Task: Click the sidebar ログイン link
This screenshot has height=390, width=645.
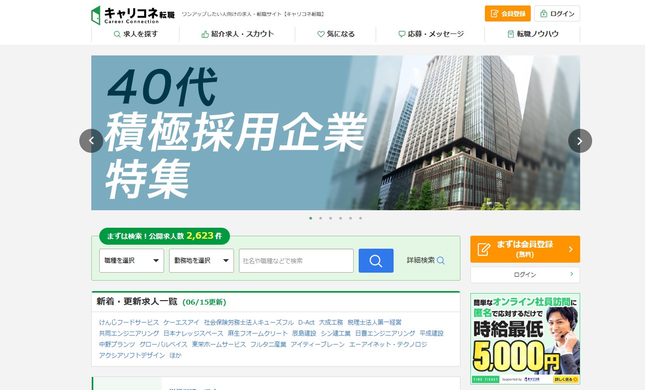Action: click(x=525, y=275)
